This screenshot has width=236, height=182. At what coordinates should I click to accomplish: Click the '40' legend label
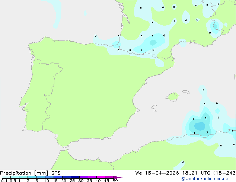click(98, 181)
